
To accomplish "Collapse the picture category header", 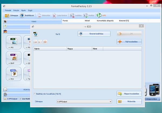I will (17, 31).
